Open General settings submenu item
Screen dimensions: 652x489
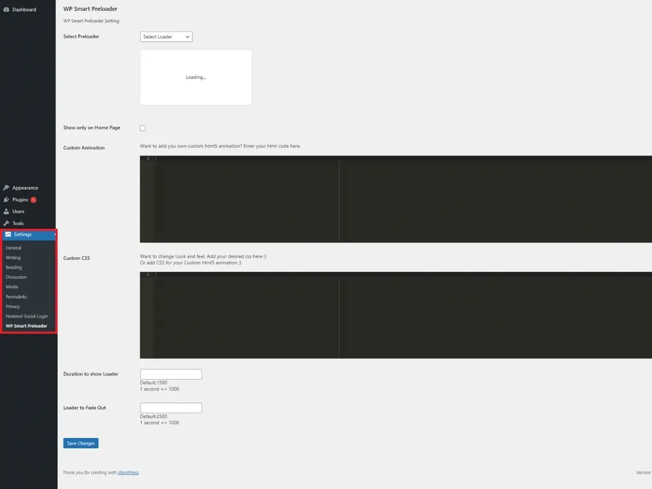(13, 248)
